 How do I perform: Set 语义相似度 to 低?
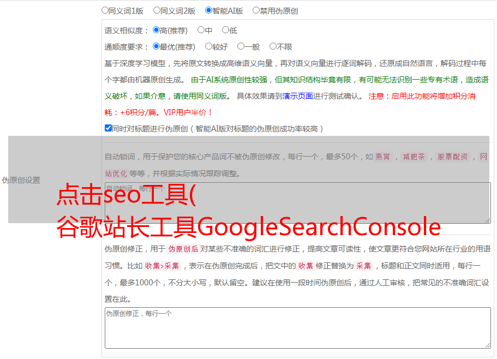[x=225, y=30]
